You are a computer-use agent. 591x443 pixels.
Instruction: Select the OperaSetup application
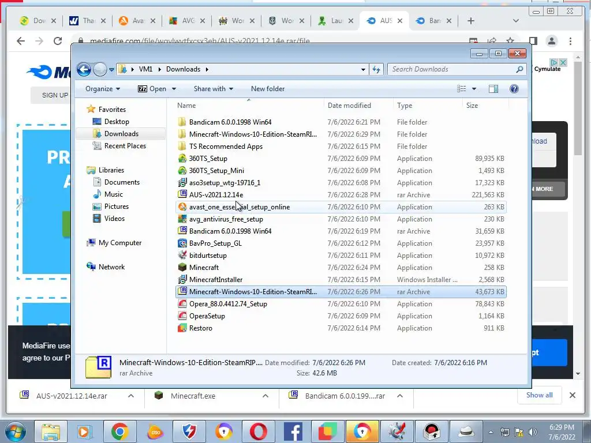207,316
